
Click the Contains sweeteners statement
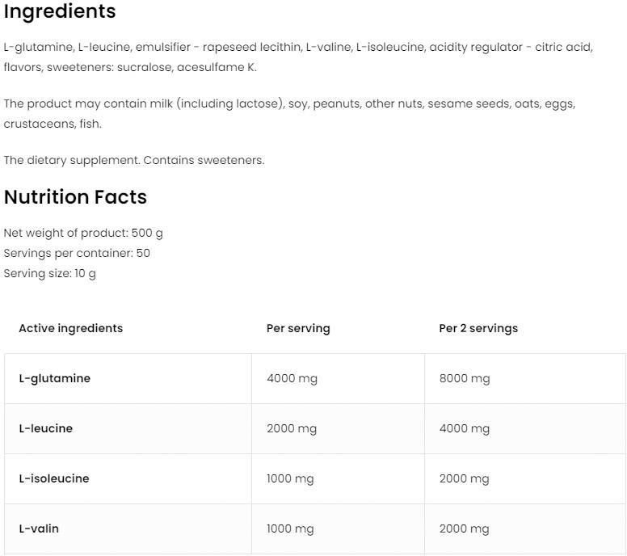[x=204, y=160]
